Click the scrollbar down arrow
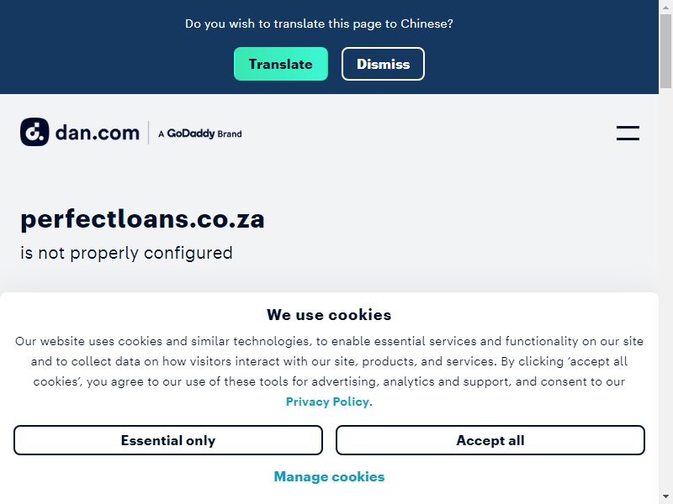 coord(665,498)
